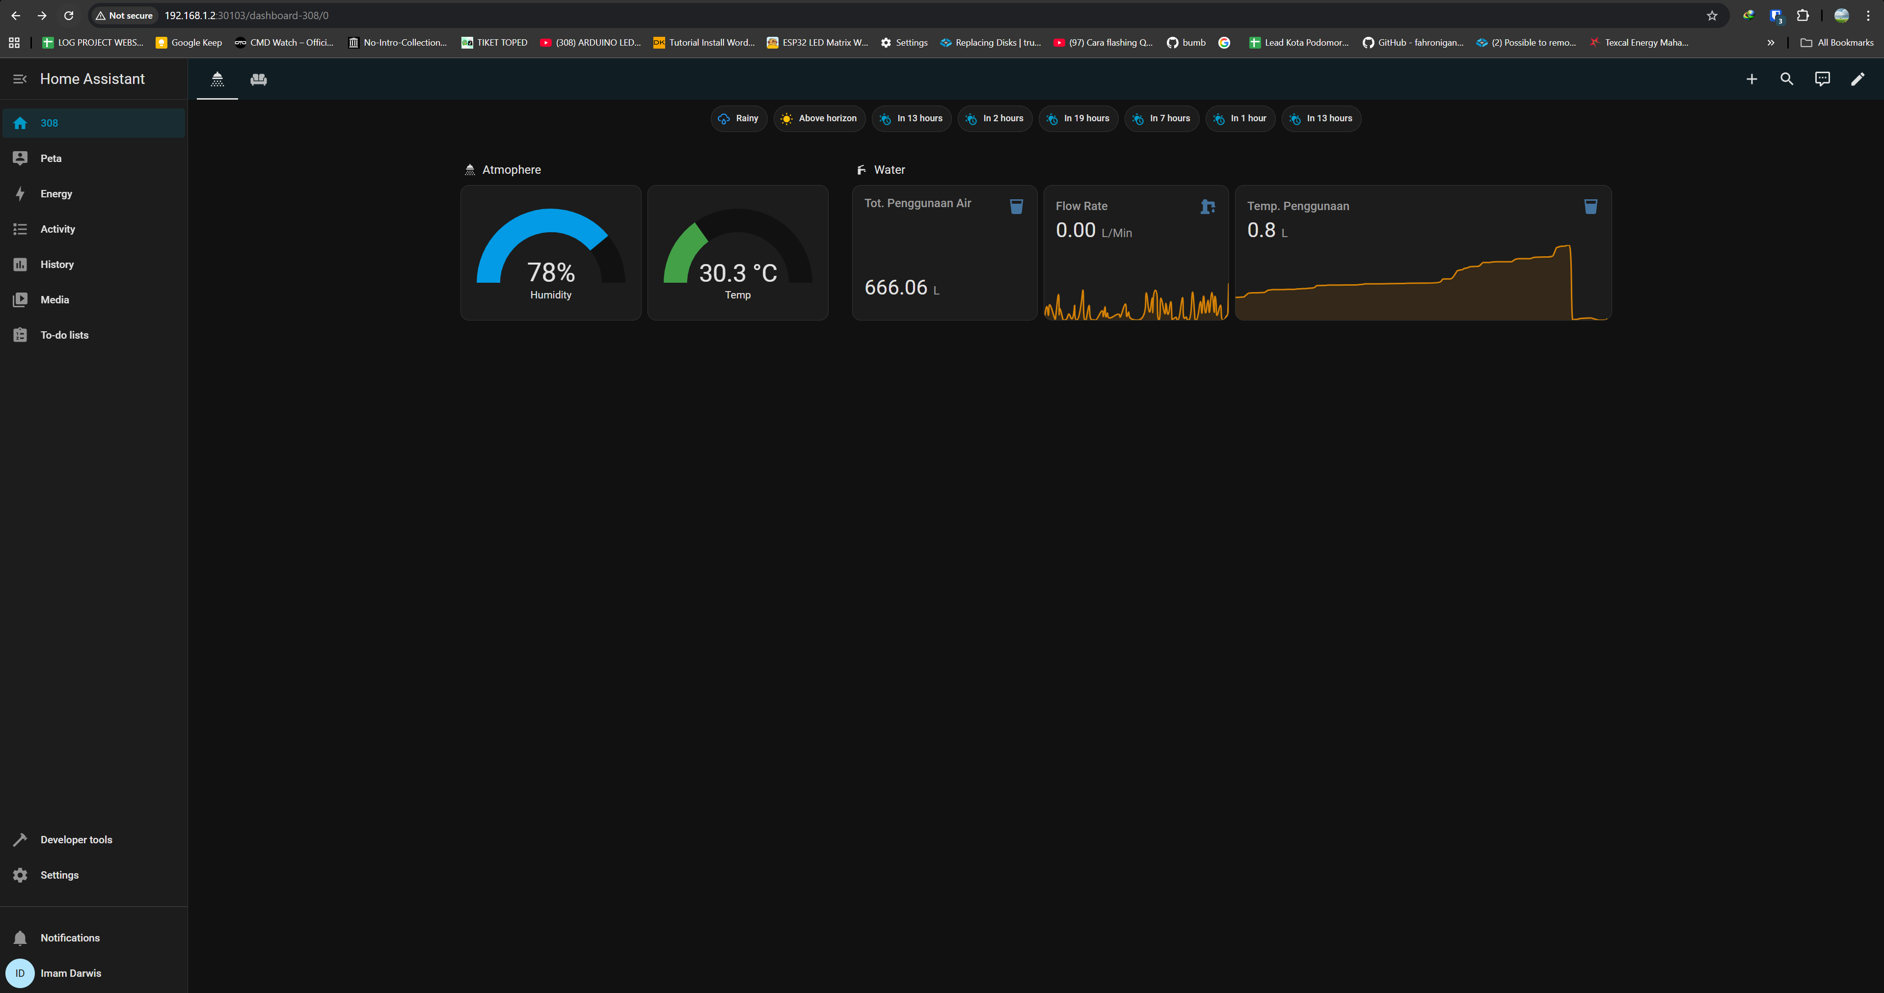Open the shower view tab
Image resolution: width=1884 pixels, height=993 pixels.
(x=217, y=79)
